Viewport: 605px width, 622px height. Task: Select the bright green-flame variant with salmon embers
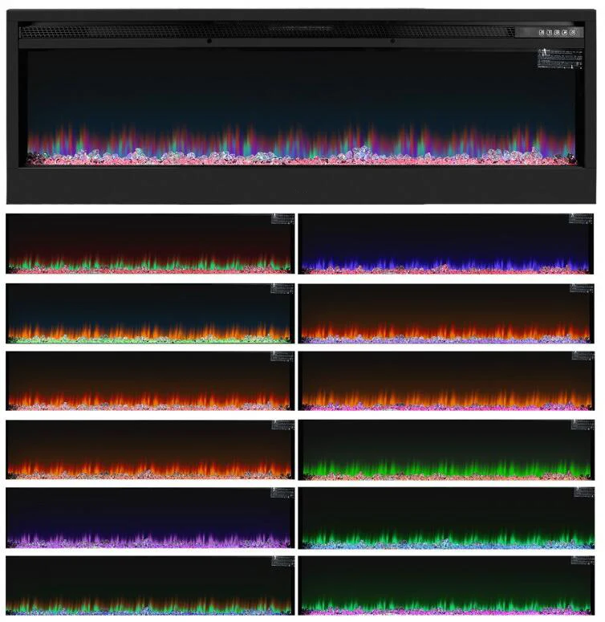[x=446, y=449]
